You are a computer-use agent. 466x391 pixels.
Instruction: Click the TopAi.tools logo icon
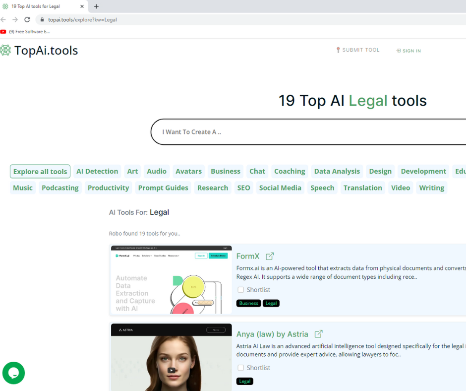click(5, 50)
